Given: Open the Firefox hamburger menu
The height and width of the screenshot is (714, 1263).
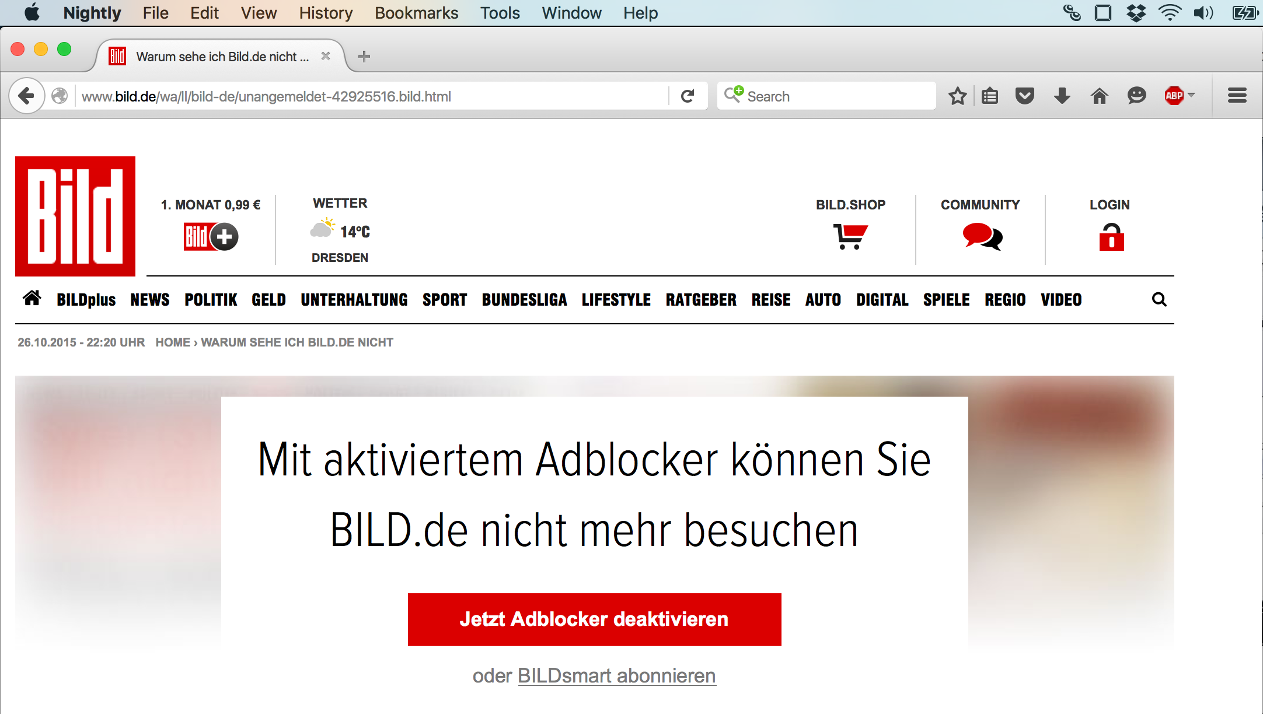Looking at the screenshot, I should (1237, 96).
